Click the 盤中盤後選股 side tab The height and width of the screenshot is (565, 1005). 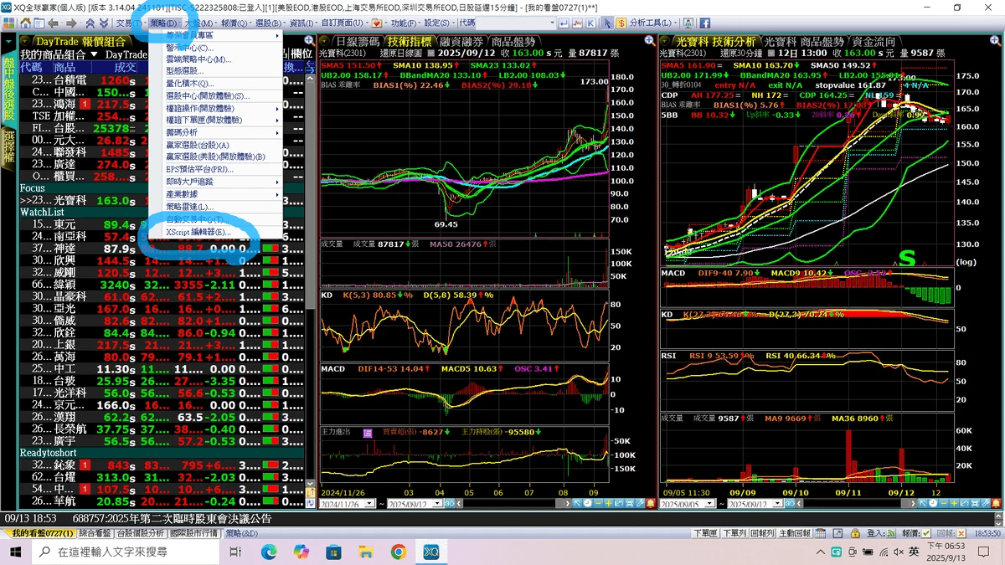[x=8, y=86]
